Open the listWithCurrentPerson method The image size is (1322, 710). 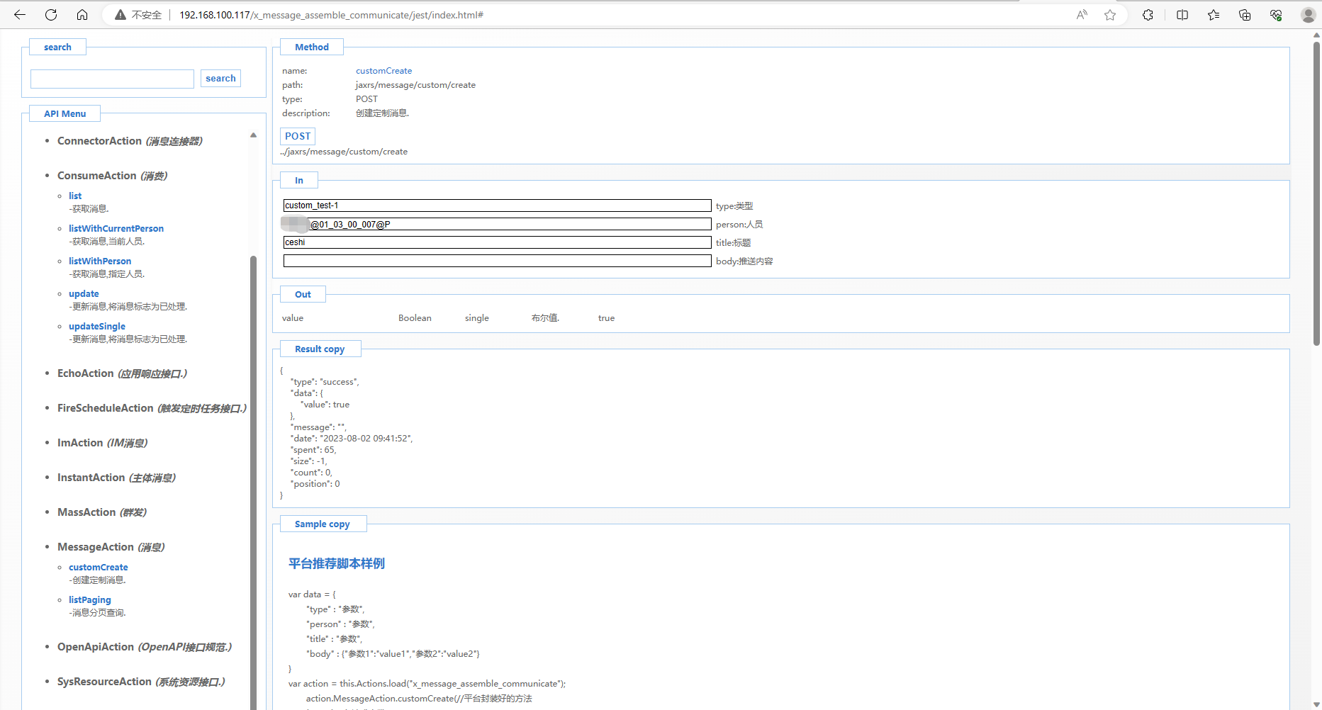(x=116, y=228)
